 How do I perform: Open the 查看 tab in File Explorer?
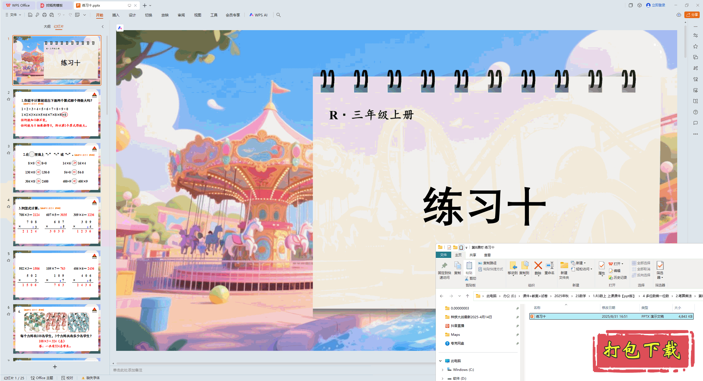point(487,255)
